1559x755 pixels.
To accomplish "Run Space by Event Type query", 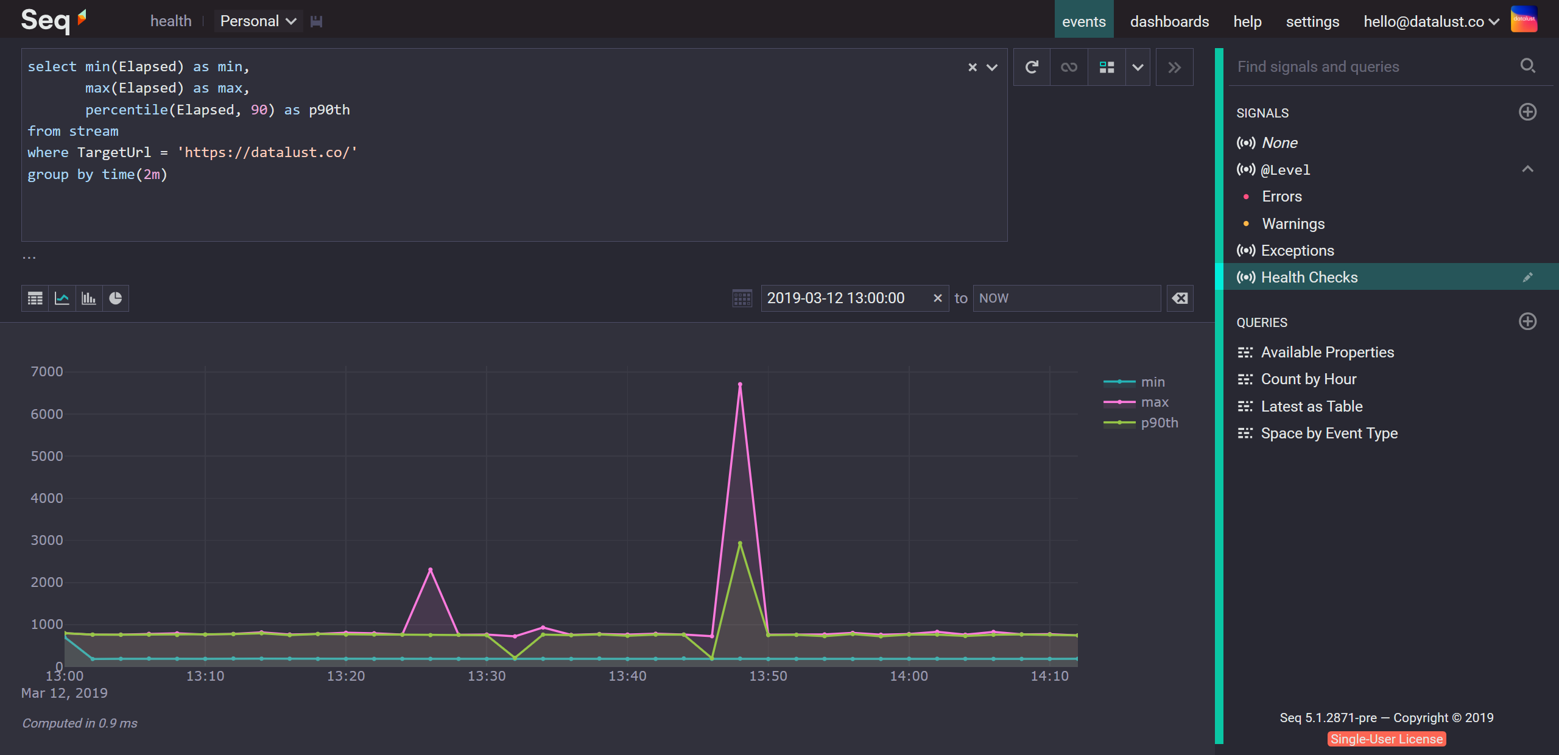I will click(x=1329, y=434).
